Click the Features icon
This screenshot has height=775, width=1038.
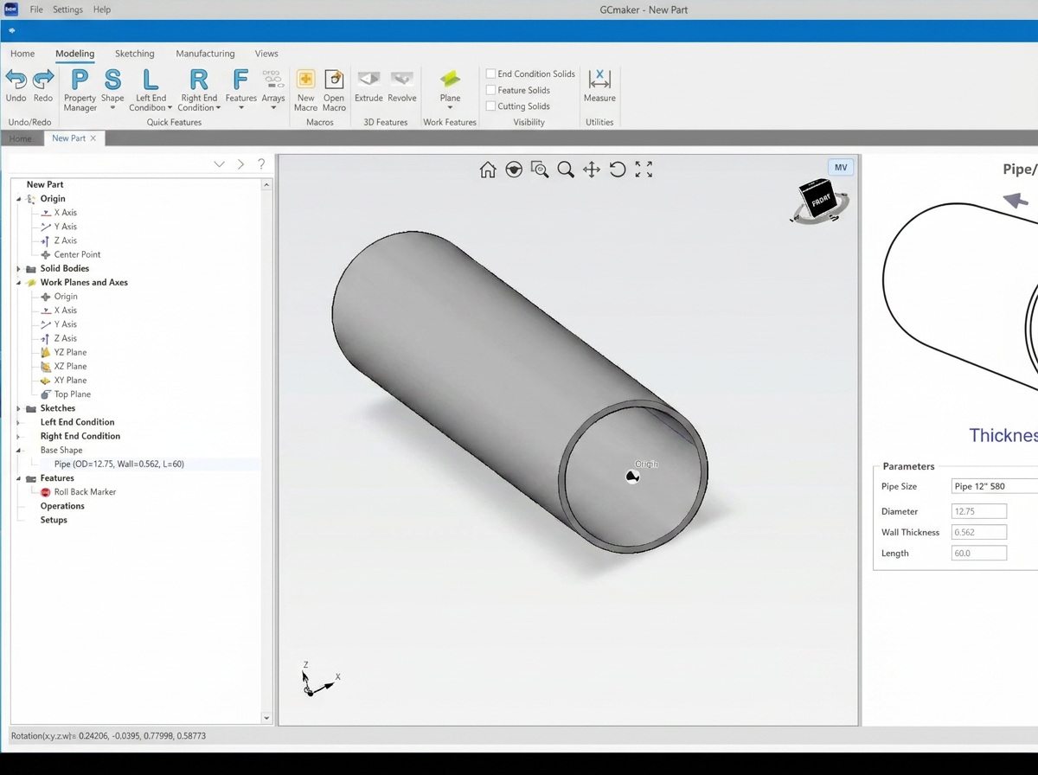point(240,80)
